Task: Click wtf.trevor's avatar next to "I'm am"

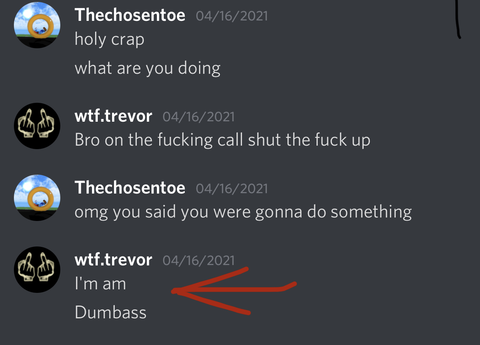Action: tap(37, 270)
